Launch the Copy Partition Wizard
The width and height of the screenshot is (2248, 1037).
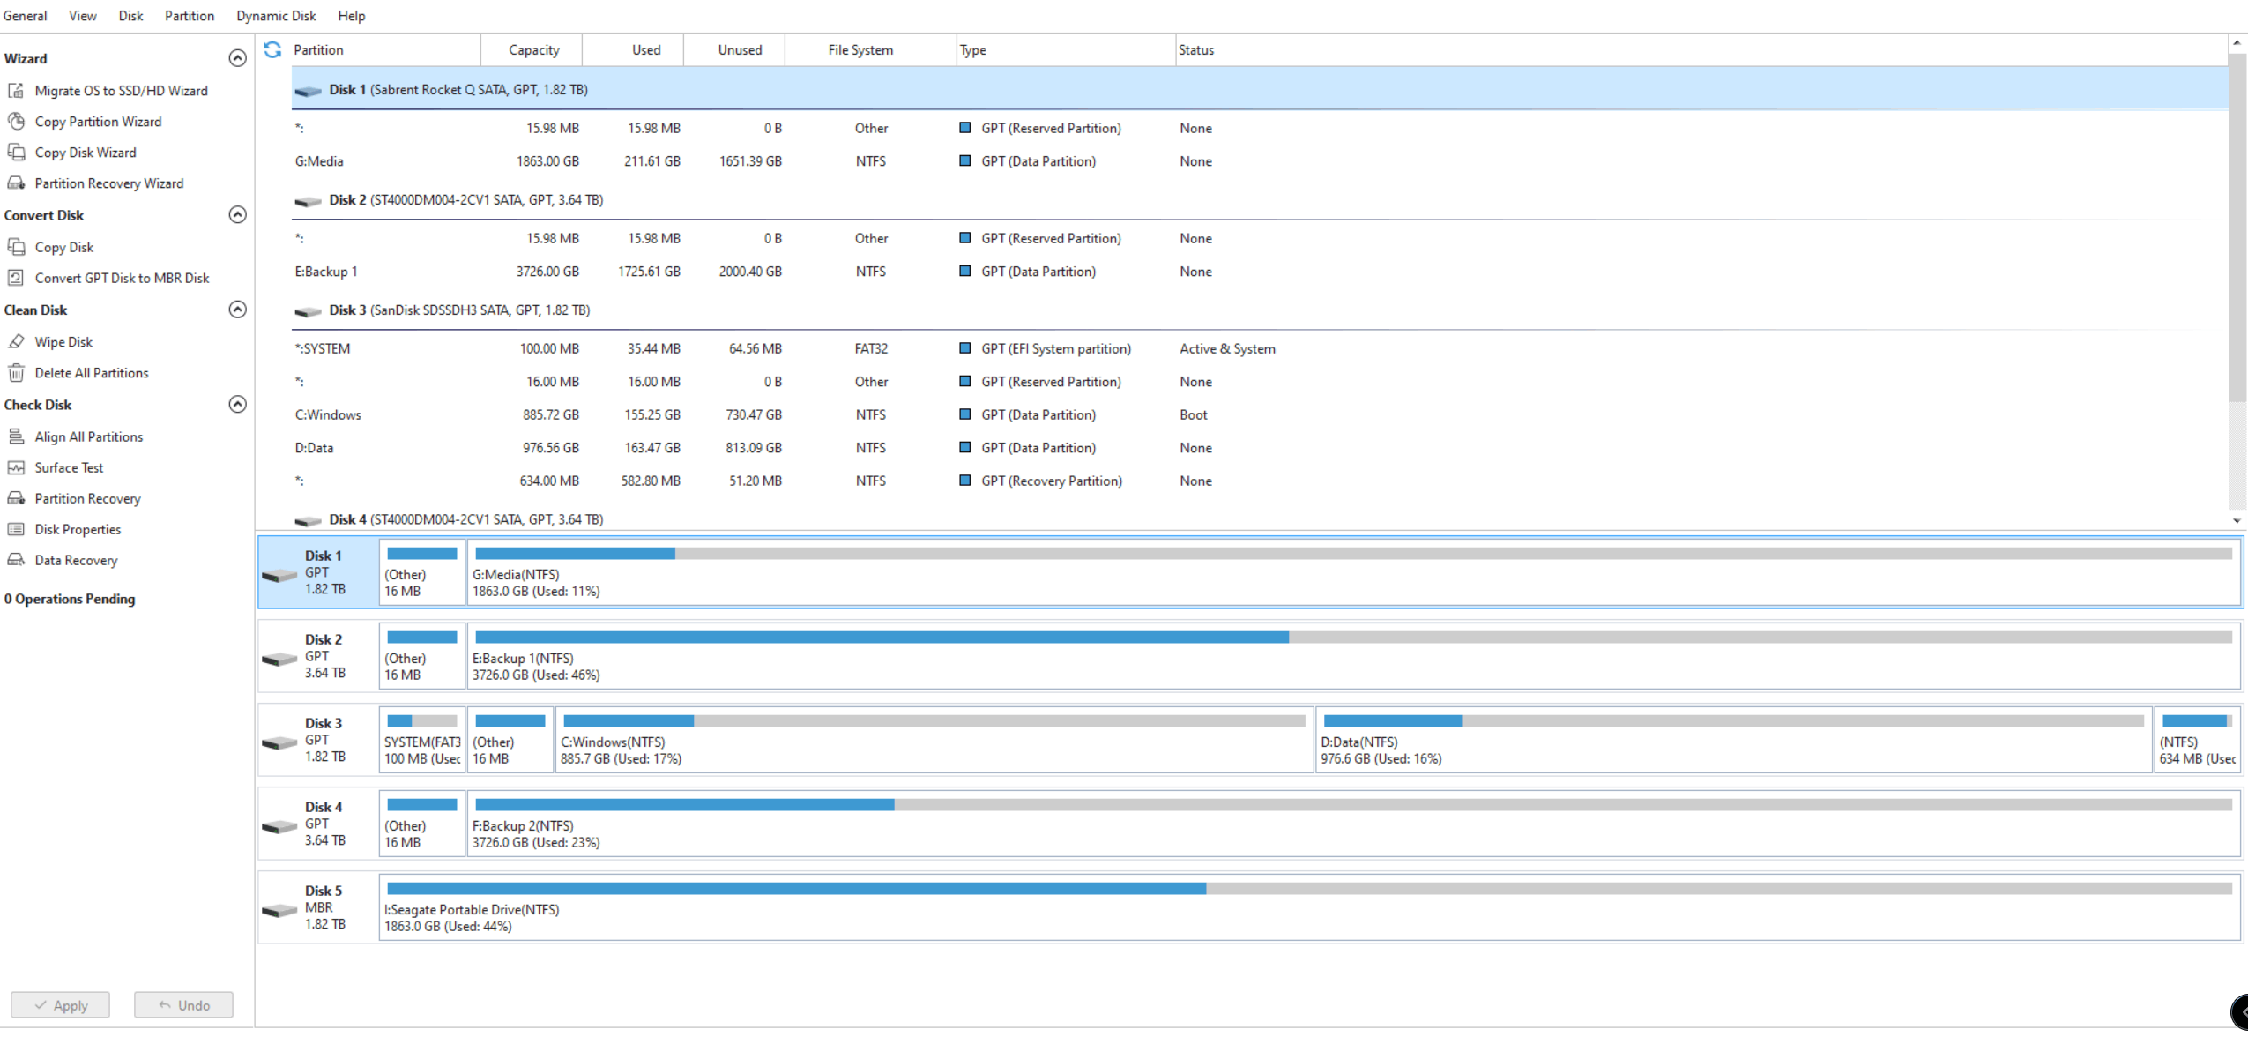98,122
